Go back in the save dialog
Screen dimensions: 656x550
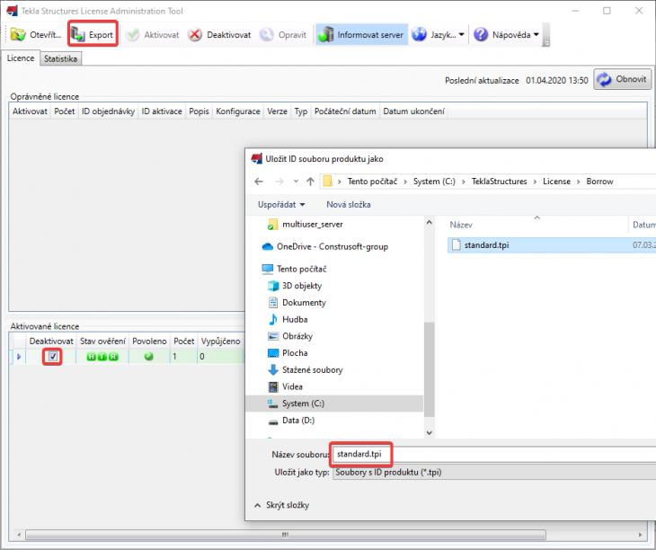click(x=259, y=182)
